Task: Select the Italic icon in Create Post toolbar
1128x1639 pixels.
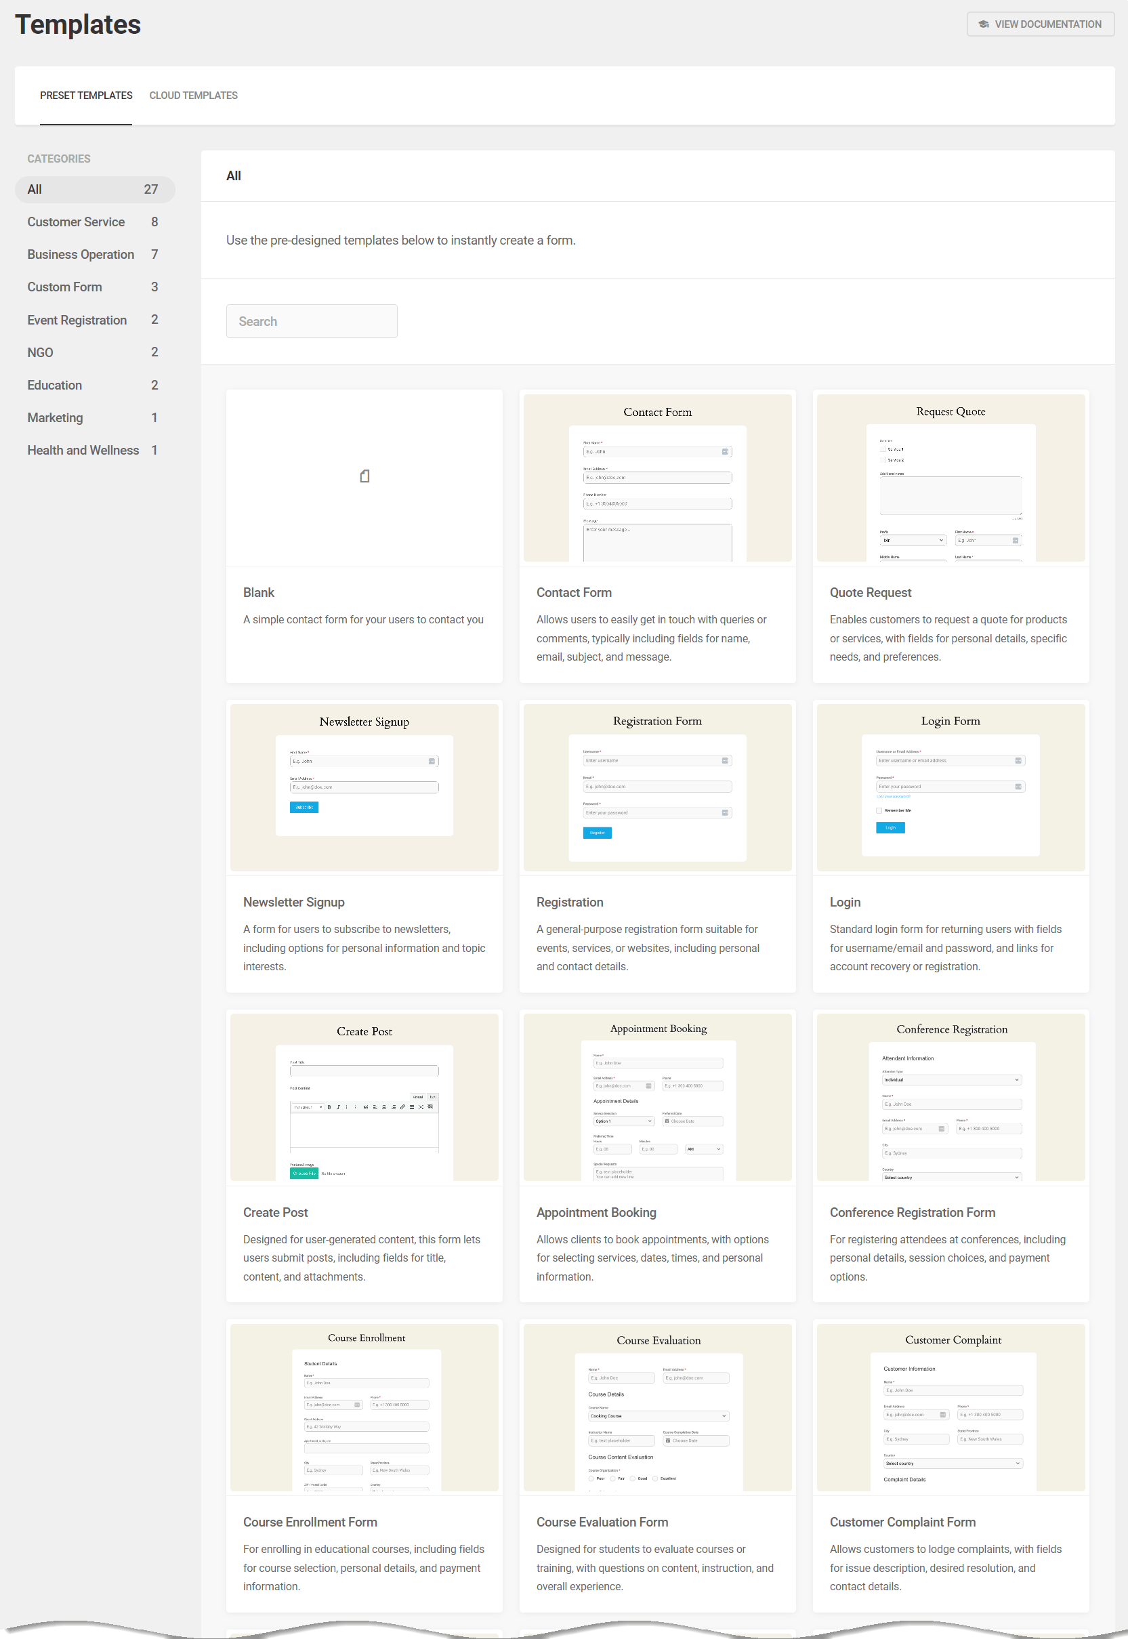Action: tap(339, 1108)
